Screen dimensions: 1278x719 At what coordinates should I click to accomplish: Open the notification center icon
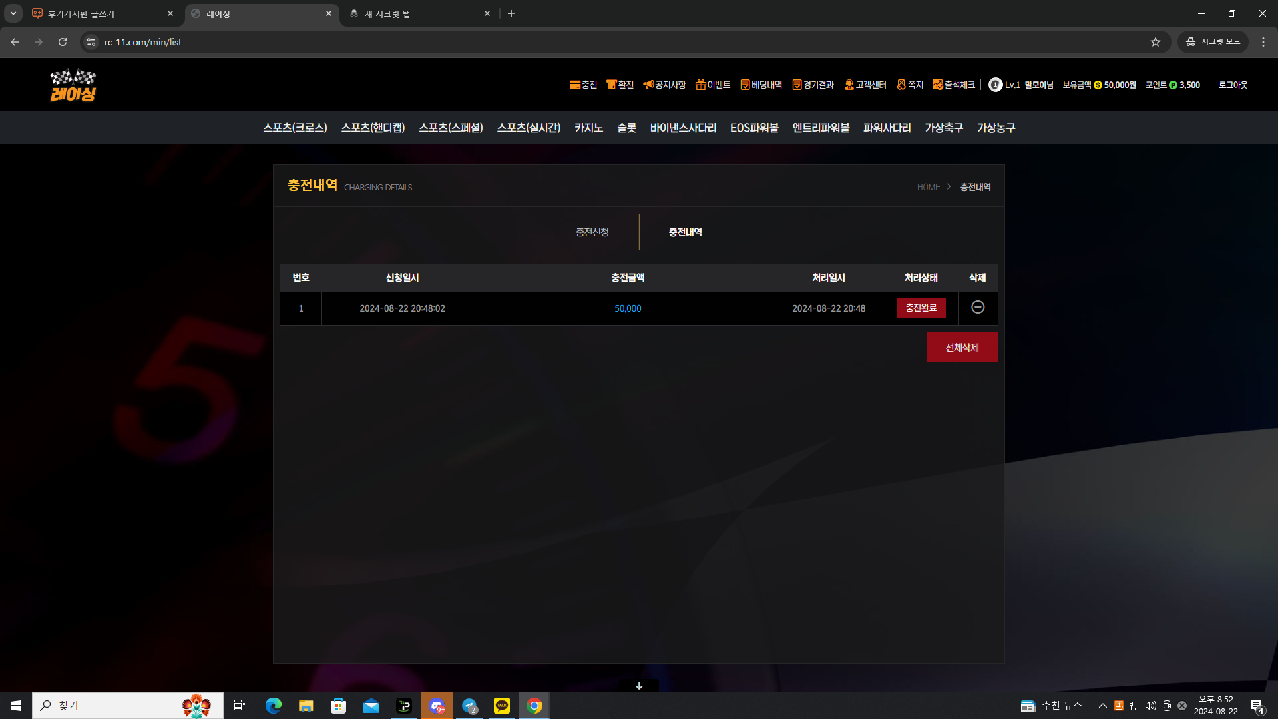[x=1257, y=706]
